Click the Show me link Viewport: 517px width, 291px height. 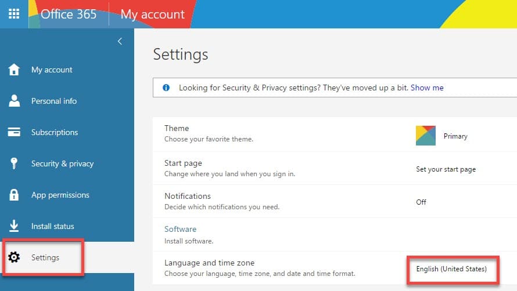[x=427, y=88]
